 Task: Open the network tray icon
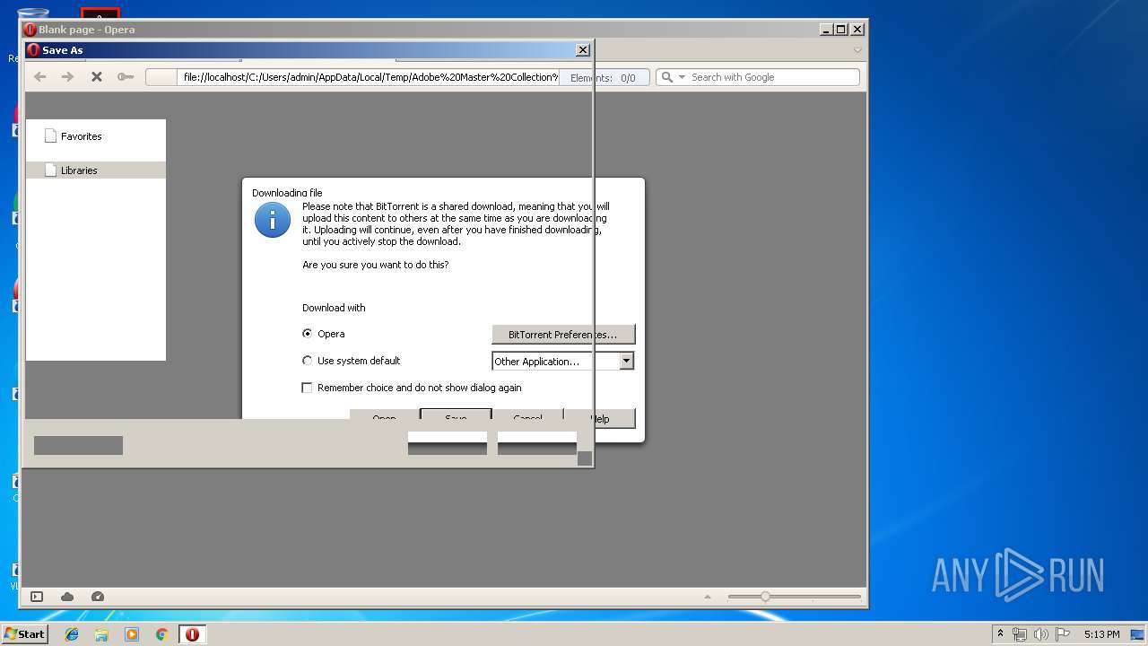pyautogui.click(x=1020, y=634)
